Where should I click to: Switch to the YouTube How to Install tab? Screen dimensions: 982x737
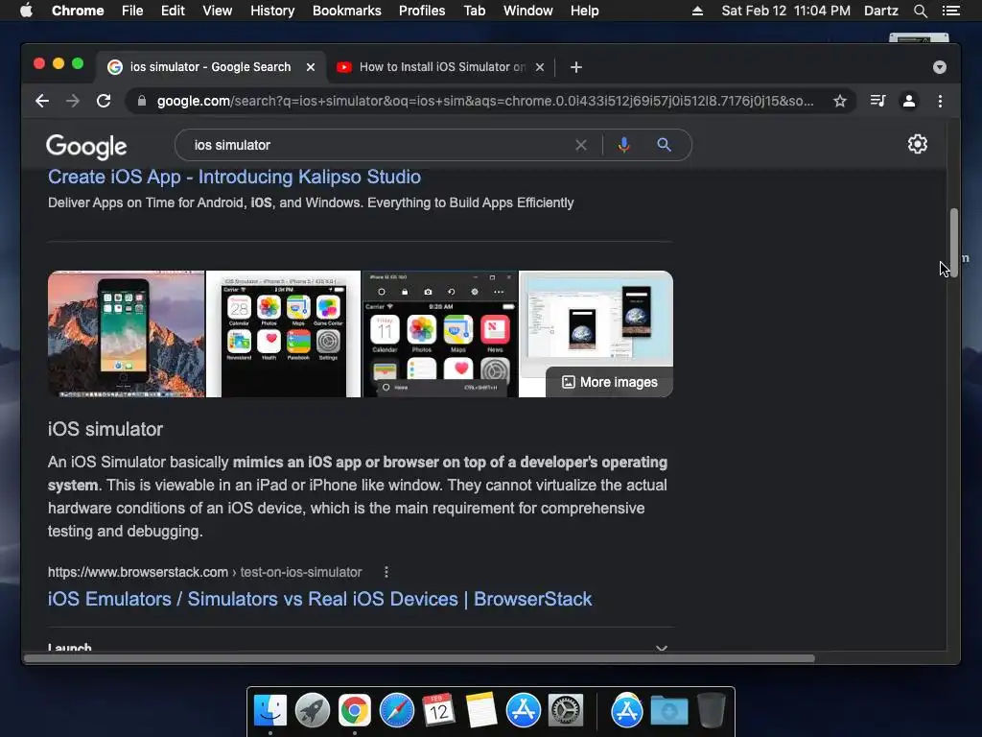(x=440, y=67)
